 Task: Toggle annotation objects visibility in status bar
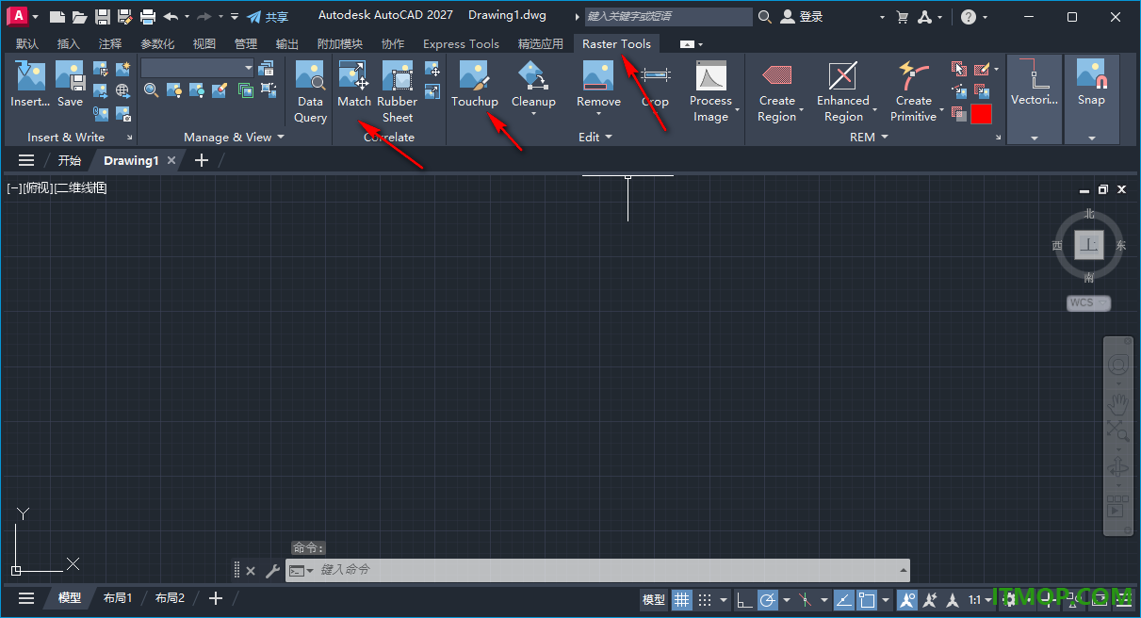pos(906,599)
